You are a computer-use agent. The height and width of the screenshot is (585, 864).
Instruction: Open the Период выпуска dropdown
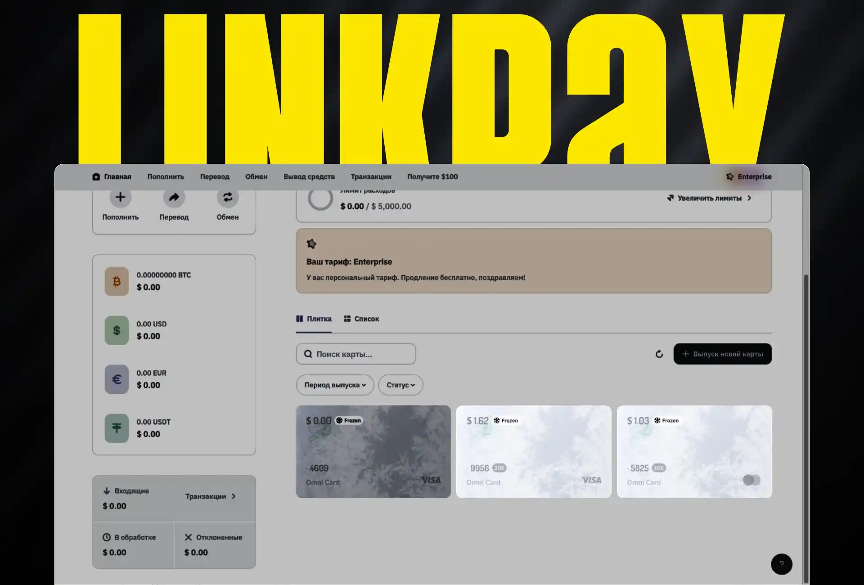335,385
